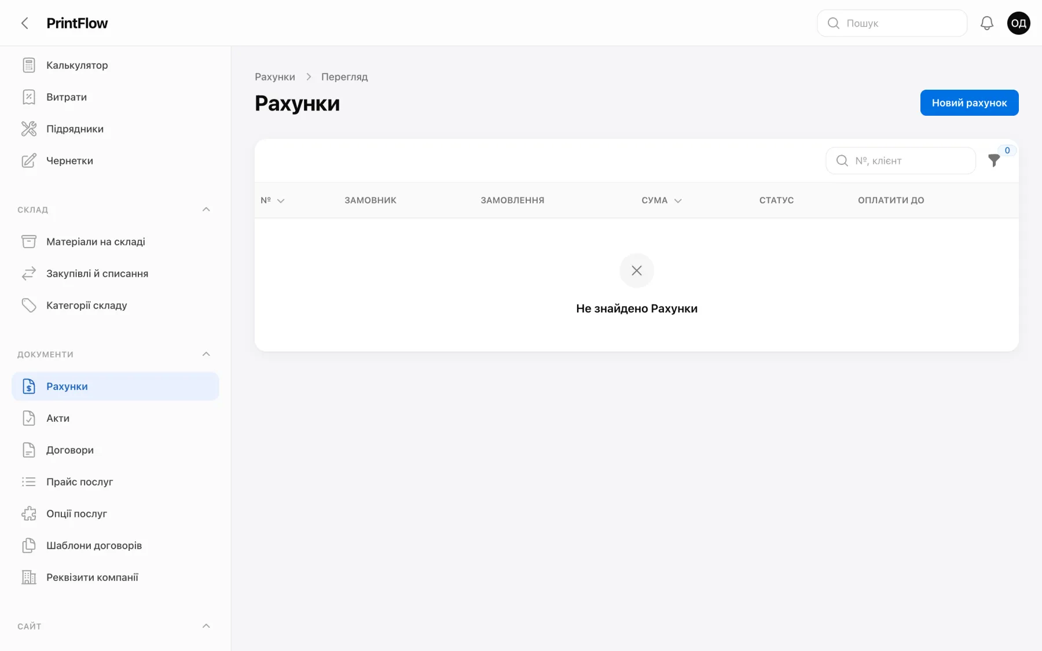This screenshot has width=1042, height=651.
Task: Open the table filter funnel
Action: (994, 161)
